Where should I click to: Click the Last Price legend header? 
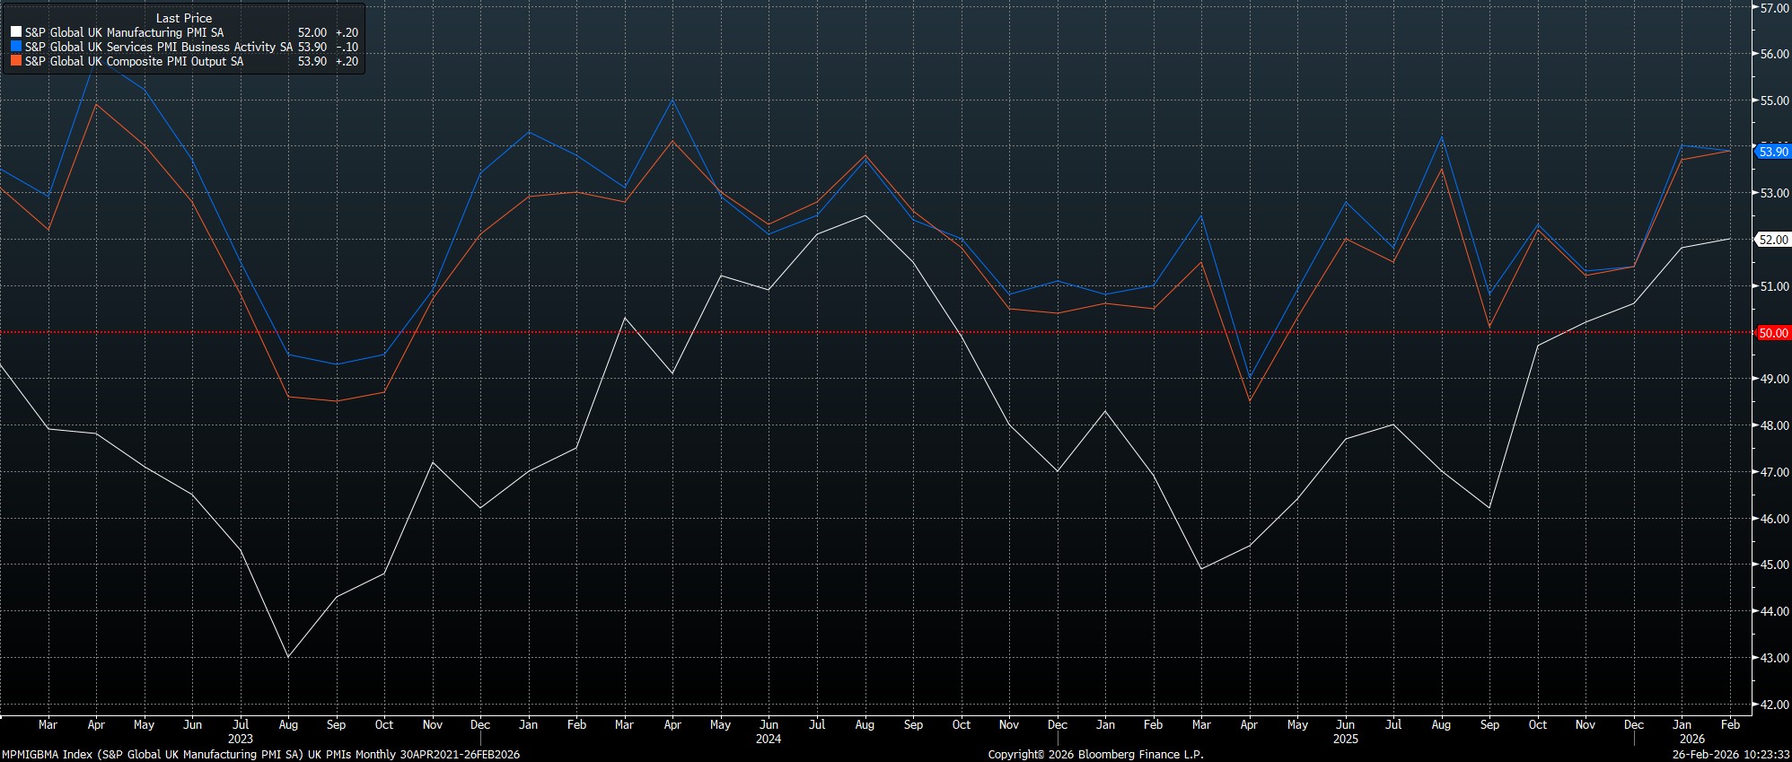(x=184, y=18)
